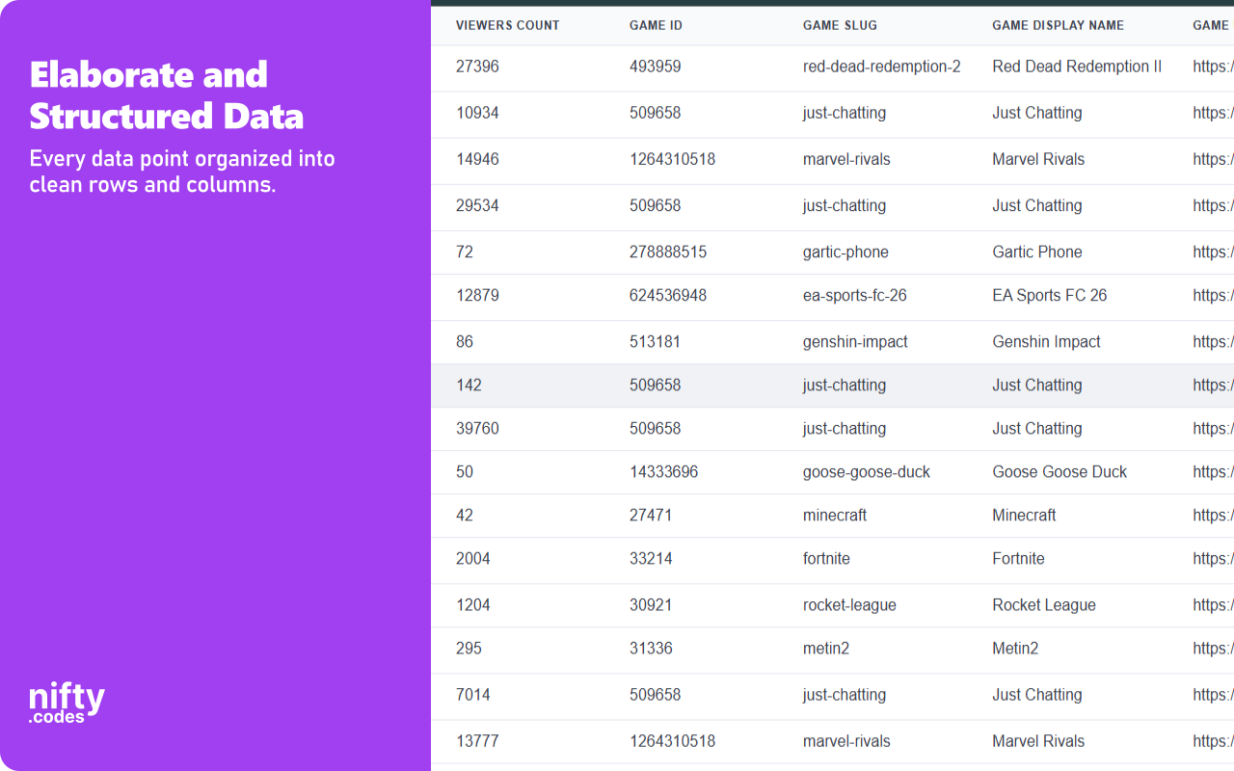Open the URL in the Red Dead Redemption II row

1213,66
